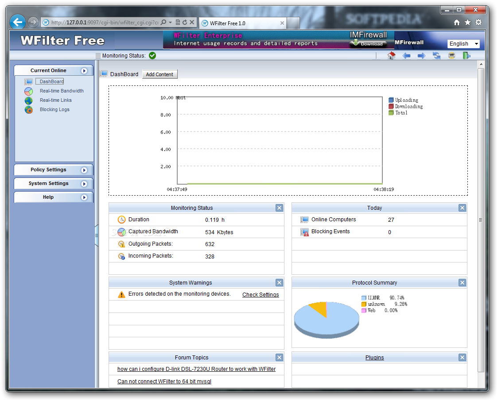Click the DashBoard monitor icon in sidebar
The image size is (498, 401).
29,82
